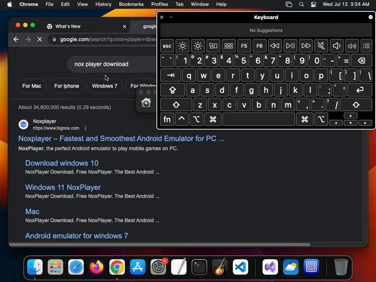Image resolution: width=376 pixels, height=282 pixels.
Task: Tap the rewind media key
Action: (275, 46)
